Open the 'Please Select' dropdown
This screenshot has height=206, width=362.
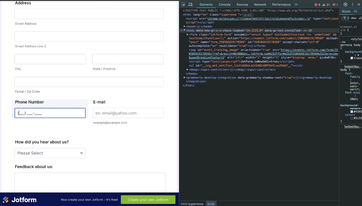(x=50, y=153)
